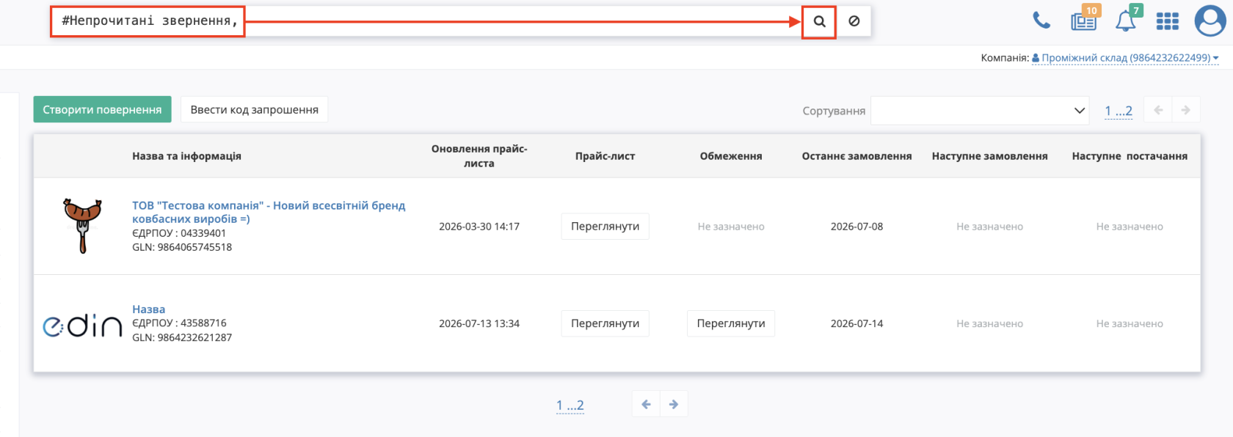Click the magnifier search icon
Image resolution: width=1233 pixels, height=437 pixels.
pos(819,21)
